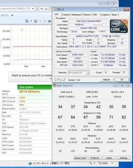The width and height of the screenshot is (133, 168).
Task: Open the dropdown arrow next to home icon
Action: [x=31, y=21]
